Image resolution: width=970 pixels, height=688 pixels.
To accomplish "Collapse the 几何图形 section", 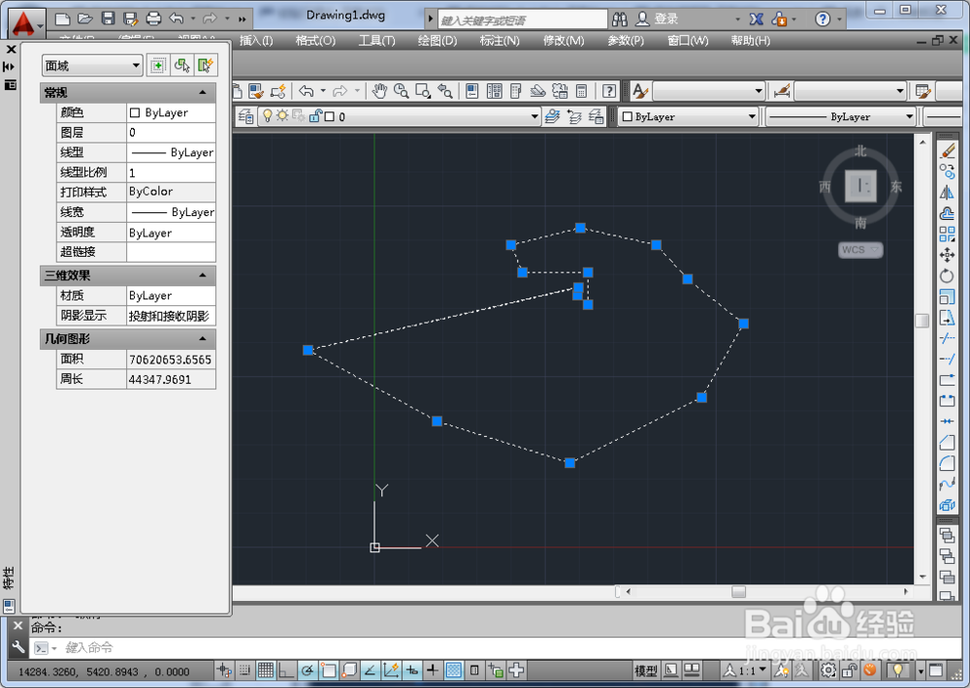I will (x=203, y=339).
